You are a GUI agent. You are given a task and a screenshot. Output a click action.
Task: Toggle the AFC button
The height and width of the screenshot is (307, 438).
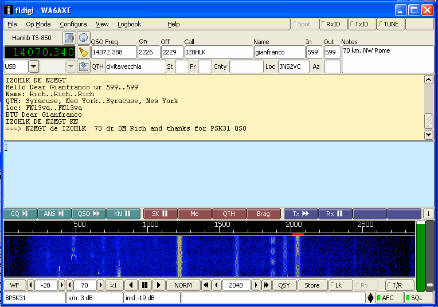tap(389, 298)
